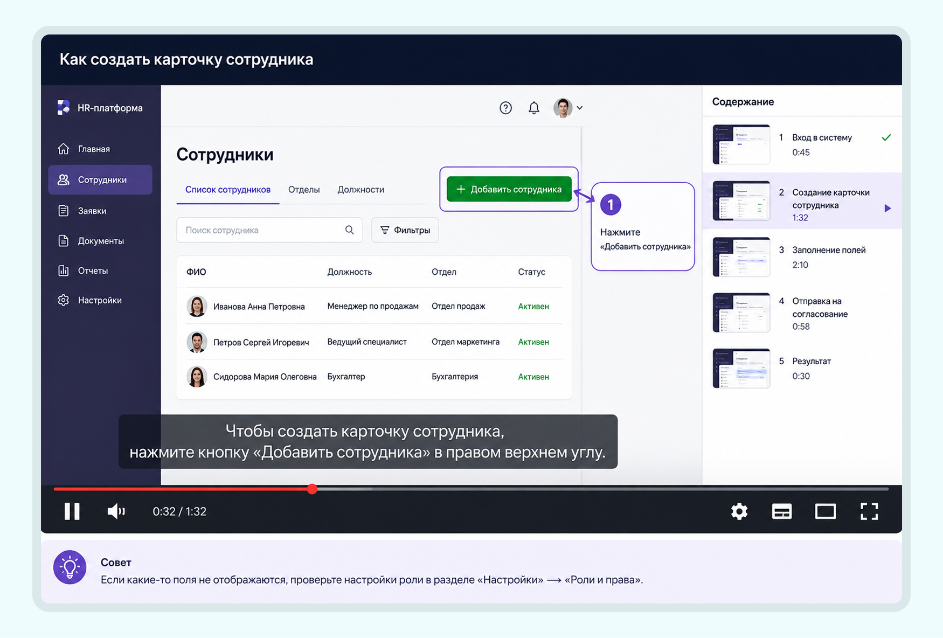Screen dimensions: 943x638
Task: Click the green checkmark on chapter 1
Action: [886, 137]
